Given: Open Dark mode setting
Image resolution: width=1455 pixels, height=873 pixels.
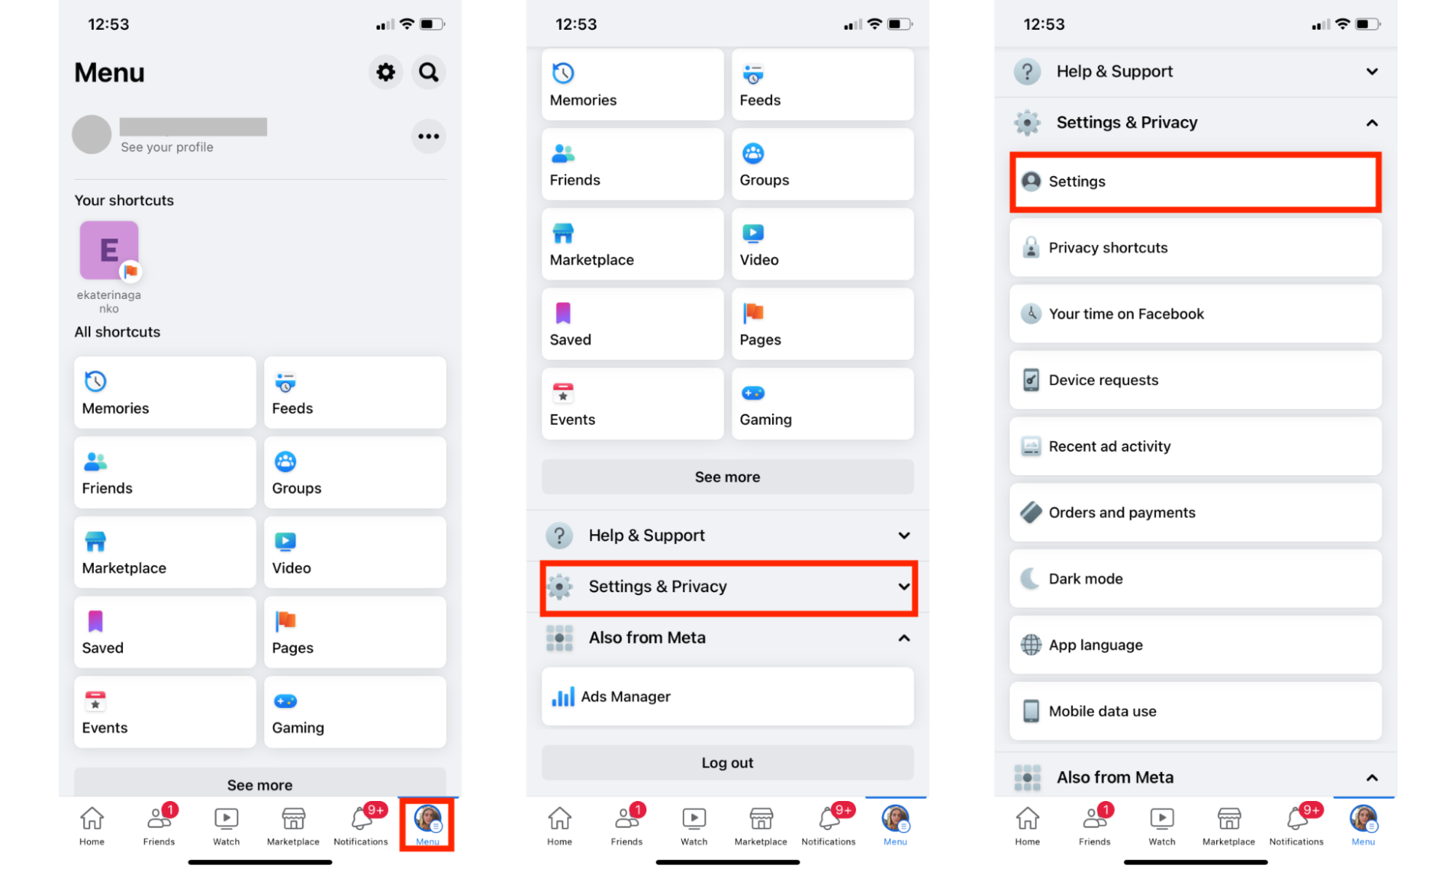Looking at the screenshot, I should (x=1196, y=579).
